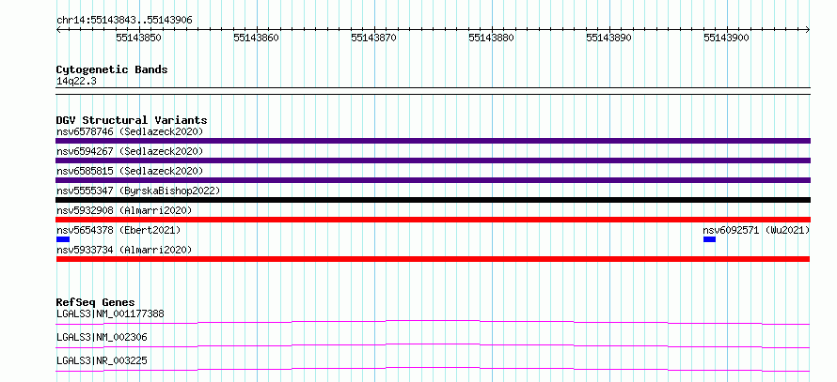Image resolution: width=837 pixels, height=382 pixels.
Task: Open variant nsv5555347 (ByrskaBishop2022) label
Action: pyautogui.click(x=138, y=191)
